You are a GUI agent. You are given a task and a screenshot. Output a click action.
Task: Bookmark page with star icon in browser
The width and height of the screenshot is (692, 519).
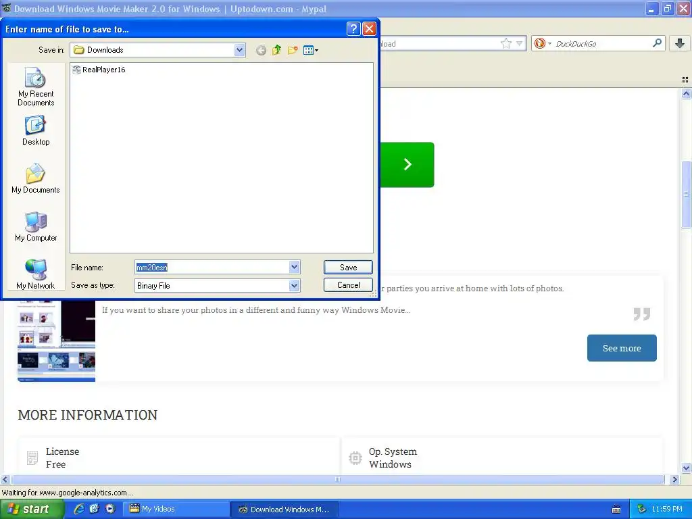click(505, 43)
